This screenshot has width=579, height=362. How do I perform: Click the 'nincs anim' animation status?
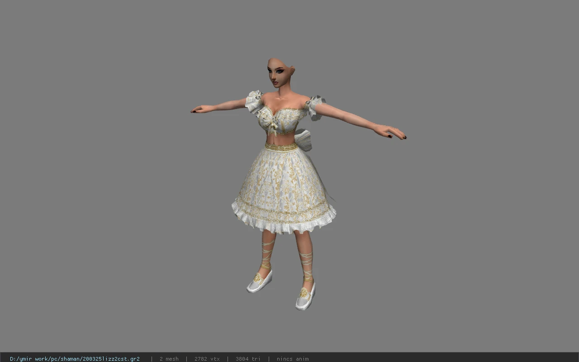click(293, 359)
